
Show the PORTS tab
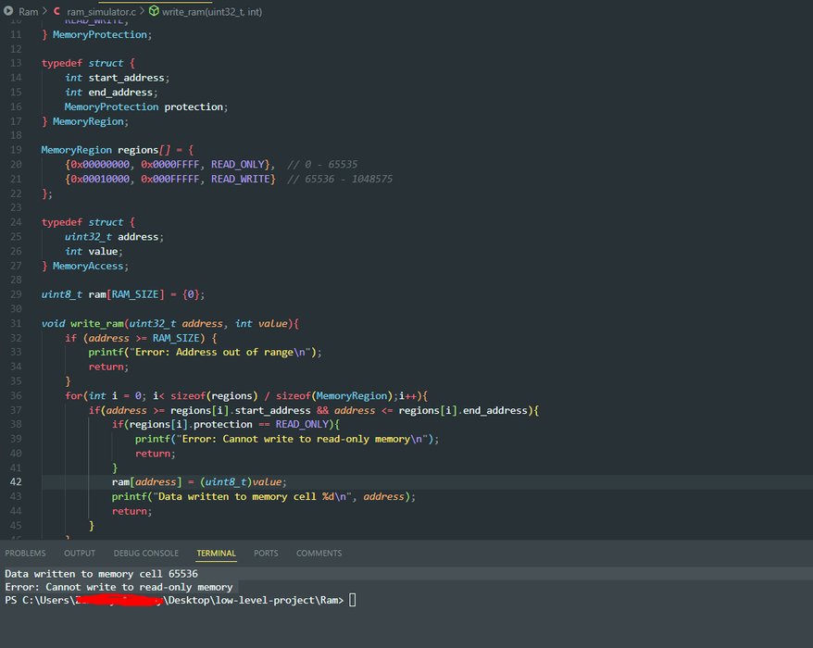click(x=266, y=554)
